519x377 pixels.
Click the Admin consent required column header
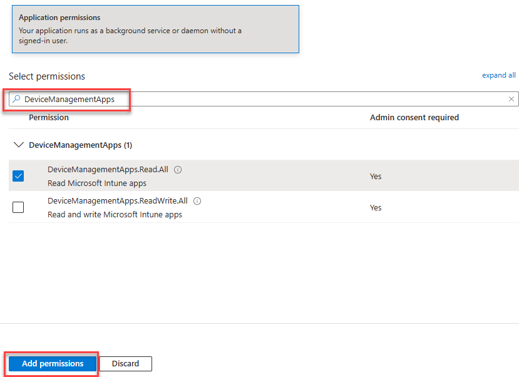click(414, 117)
